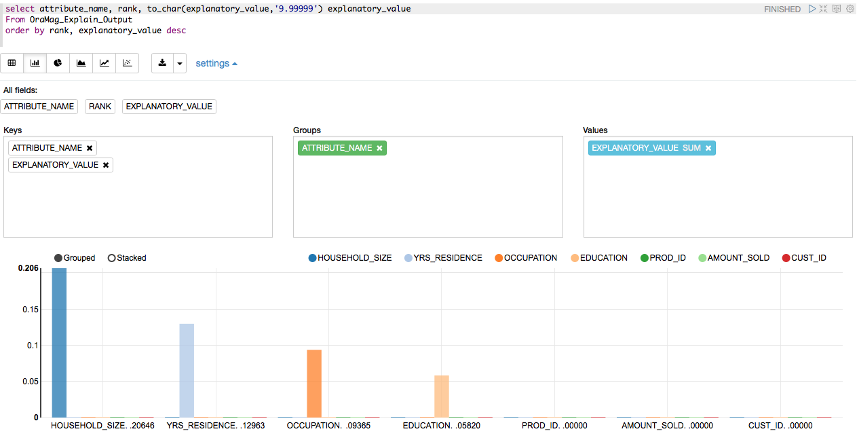
Task: Toggle the output book icon
Action: [837, 9]
